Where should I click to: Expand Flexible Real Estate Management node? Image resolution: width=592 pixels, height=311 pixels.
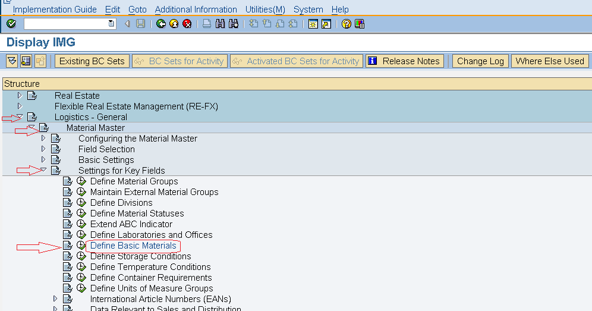coord(20,106)
